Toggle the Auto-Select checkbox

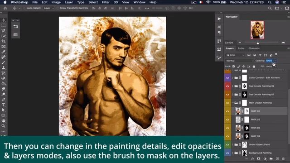click(25, 8)
